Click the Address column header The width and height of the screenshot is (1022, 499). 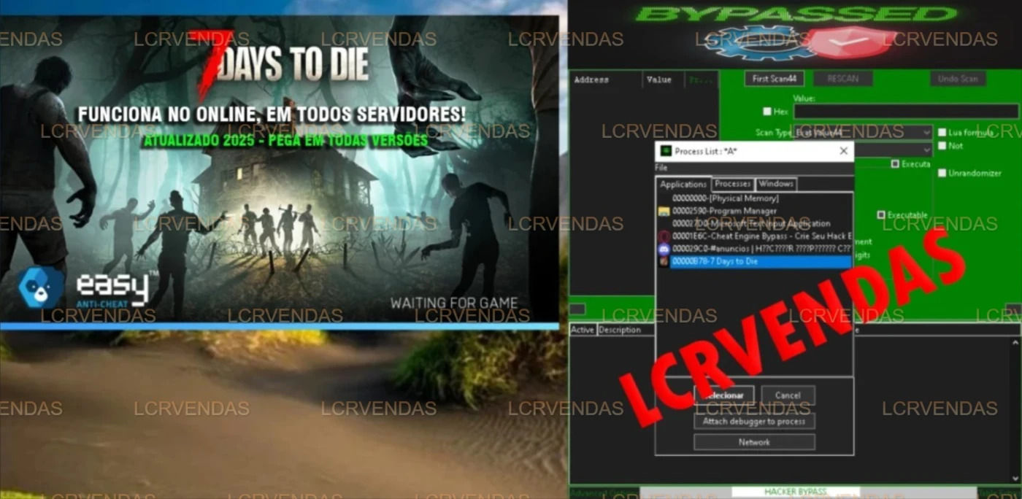[x=606, y=80]
